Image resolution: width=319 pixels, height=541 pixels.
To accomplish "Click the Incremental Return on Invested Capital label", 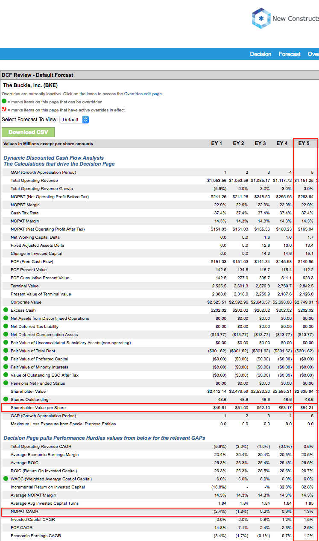I will pos(48,487).
